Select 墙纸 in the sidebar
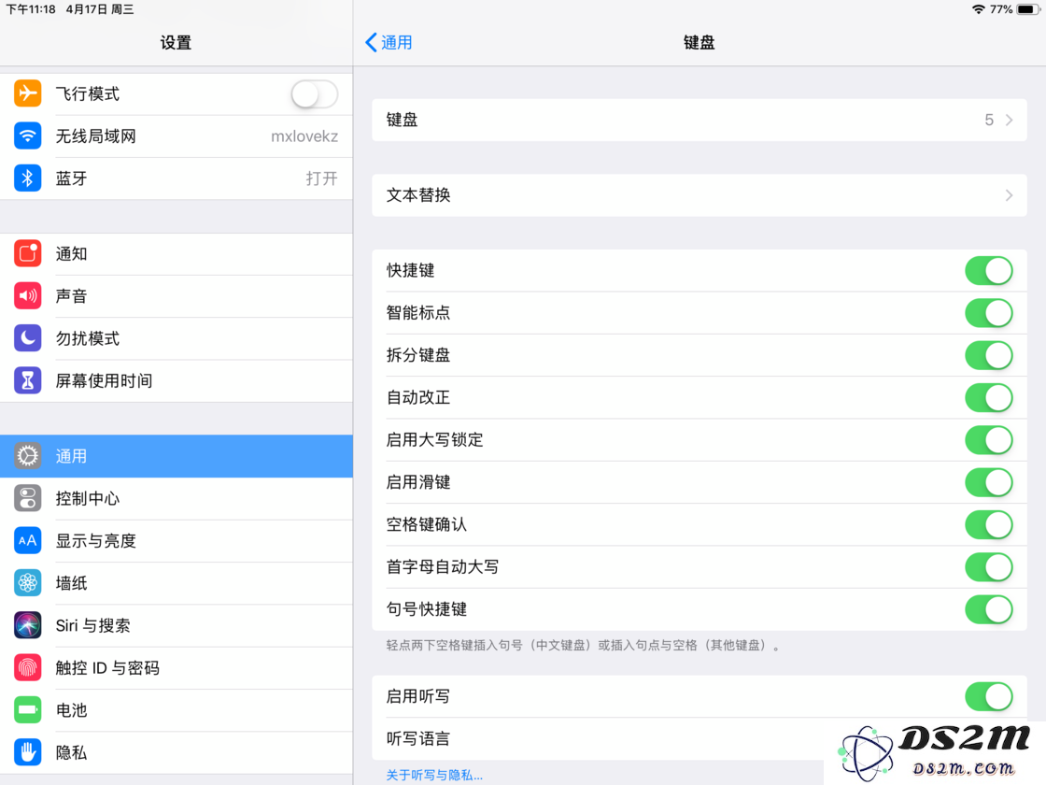This screenshot has width=1046, height=785. (177, 583)
